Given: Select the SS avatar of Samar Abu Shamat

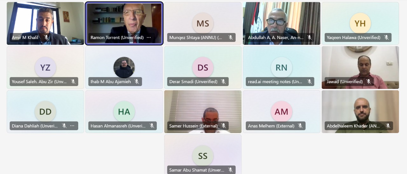Looking at the screenshot, I should [203, 156].
